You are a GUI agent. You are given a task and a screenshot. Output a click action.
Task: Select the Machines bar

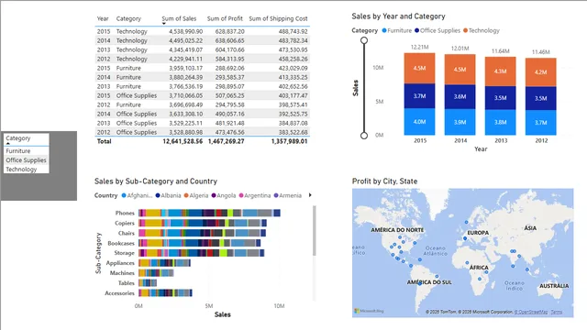[156, 273]
